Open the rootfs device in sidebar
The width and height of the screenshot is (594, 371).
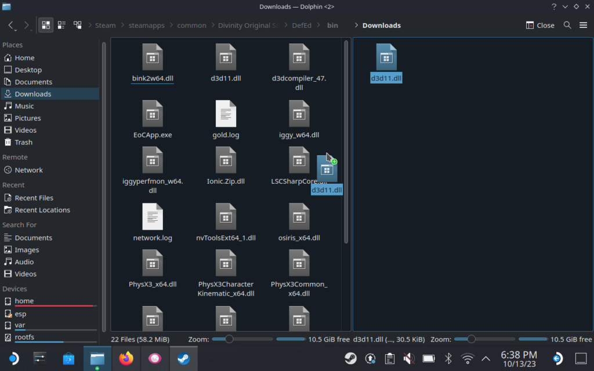pyautogui.click(x=50, y=337)
